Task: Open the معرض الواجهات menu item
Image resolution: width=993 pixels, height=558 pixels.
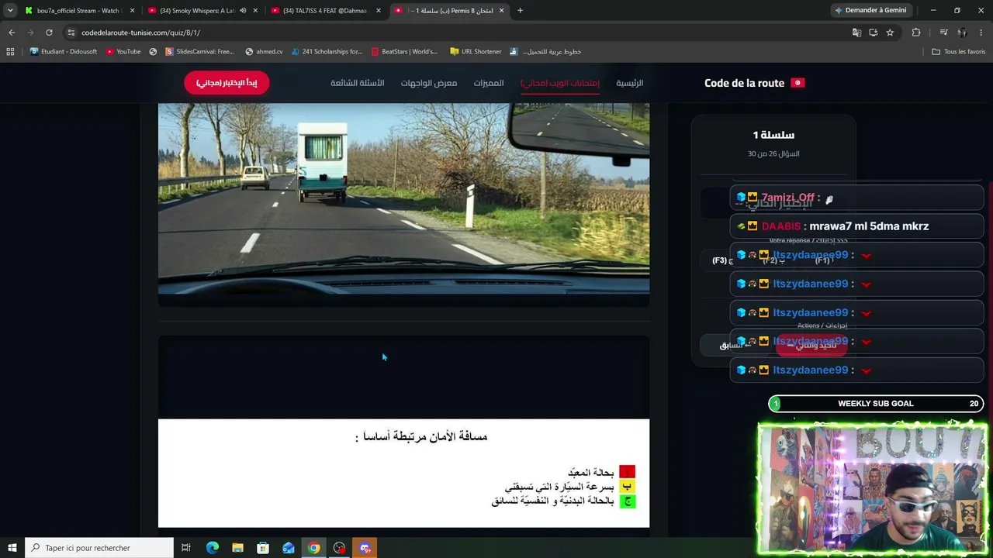Action: pyautogui.click(x=429, y=83)
